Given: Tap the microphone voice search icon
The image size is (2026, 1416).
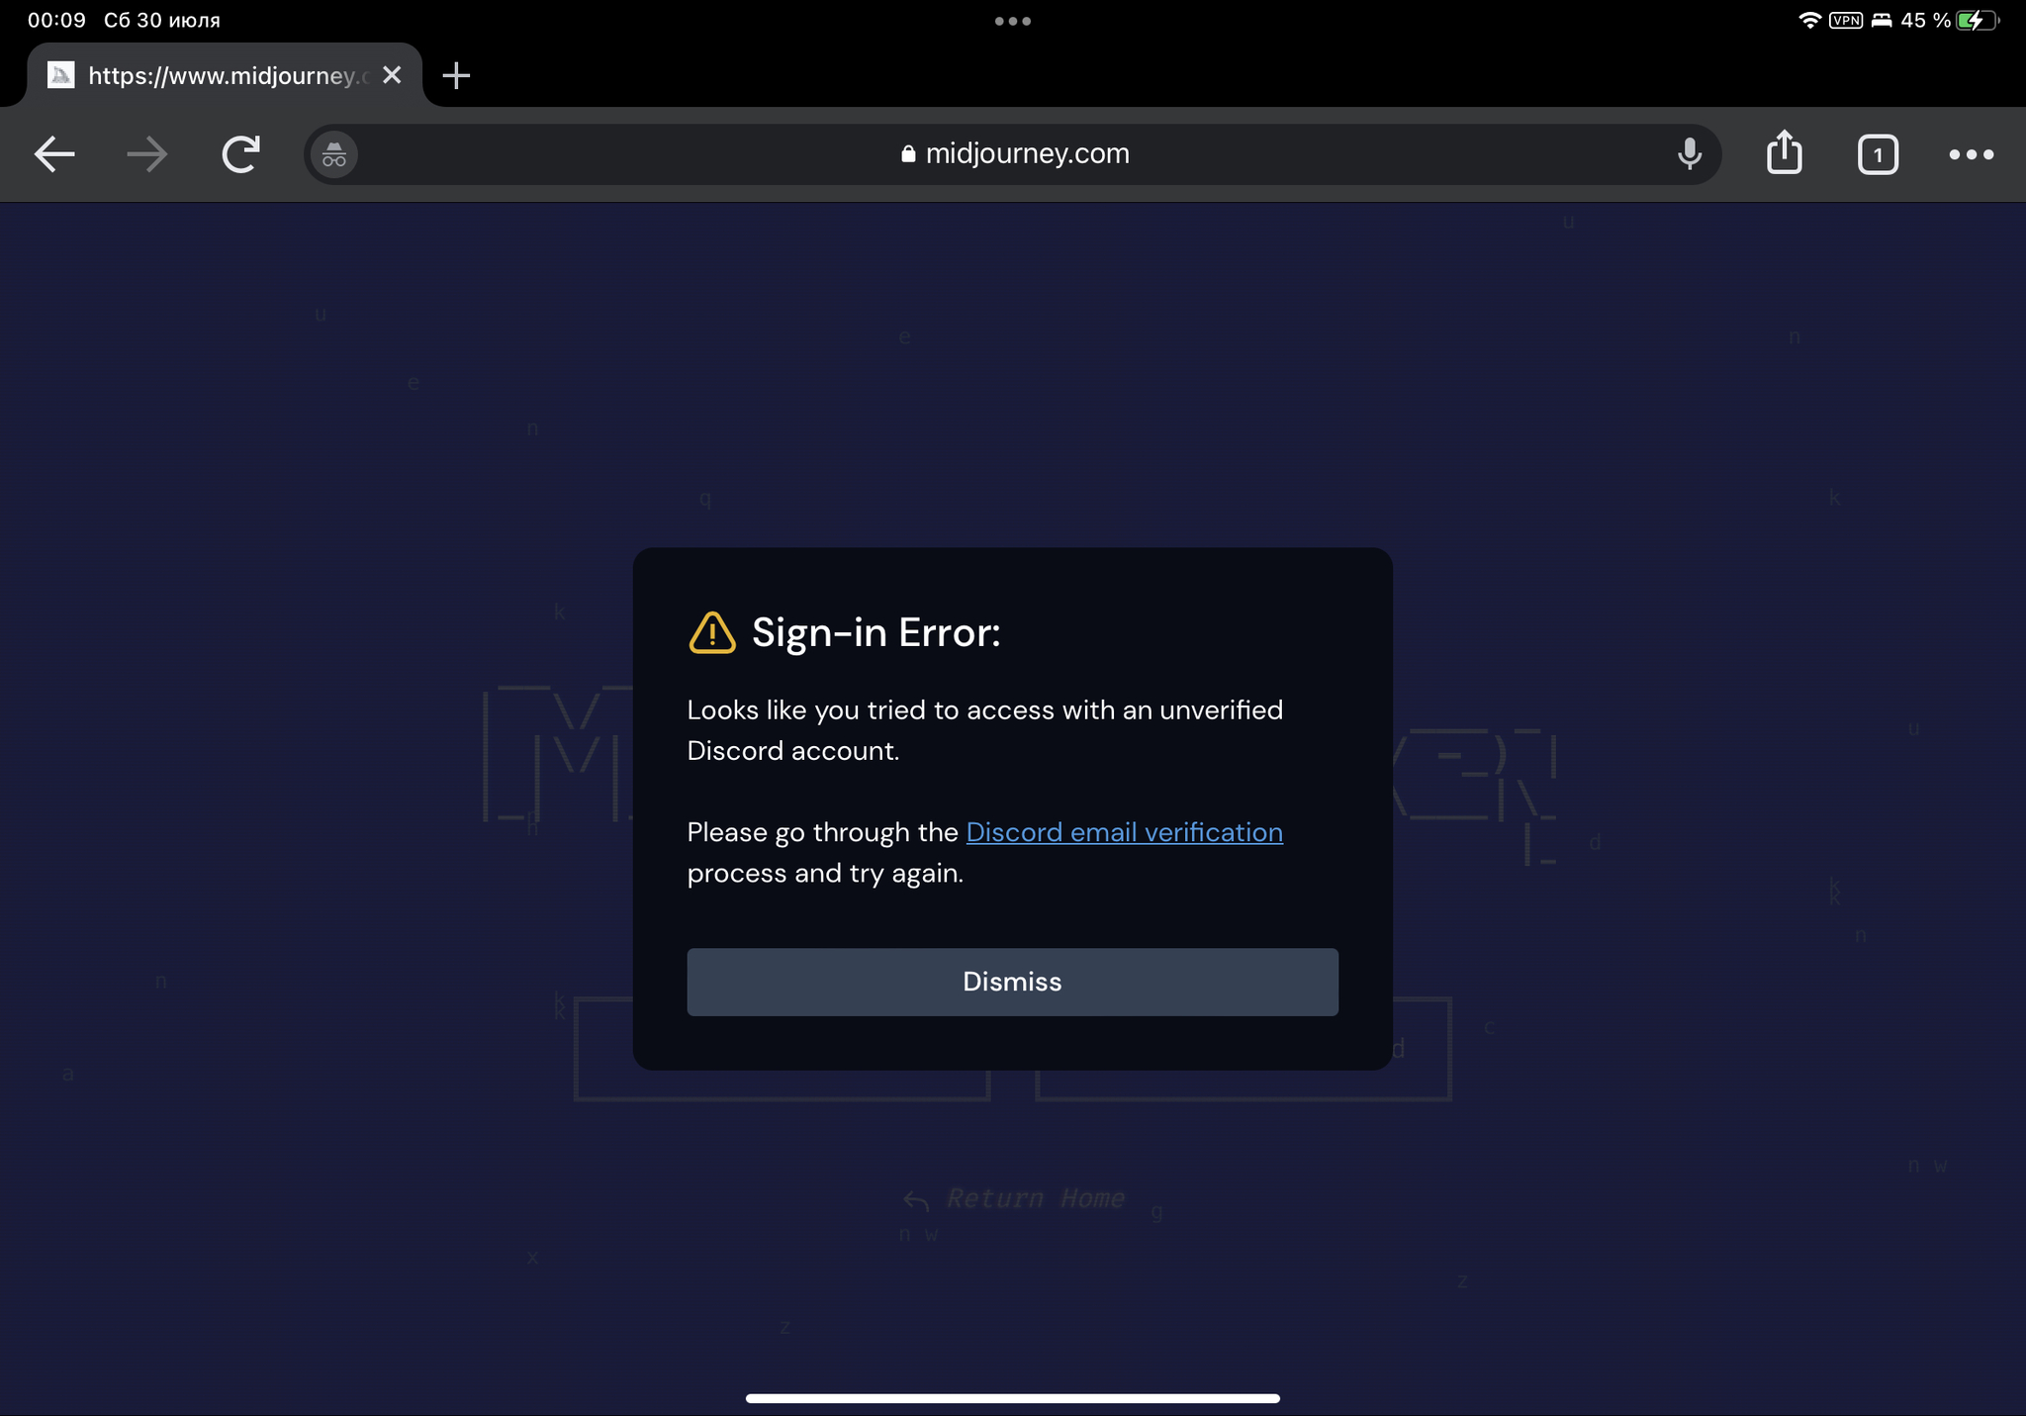Looking at the screenshot, I should coord(1690,154).
